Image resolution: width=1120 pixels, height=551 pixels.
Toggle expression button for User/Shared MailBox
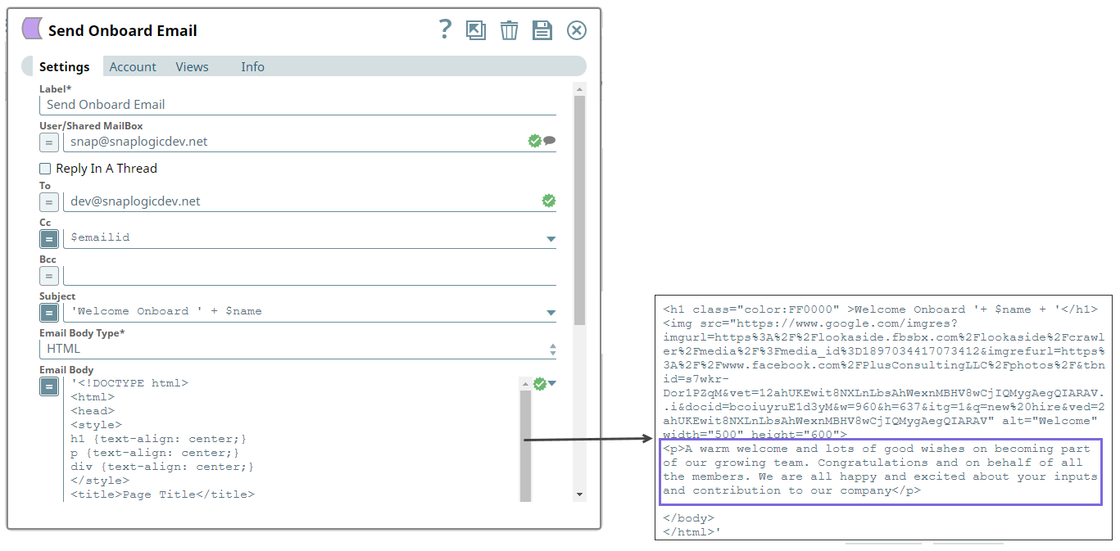tap(49, 142)
